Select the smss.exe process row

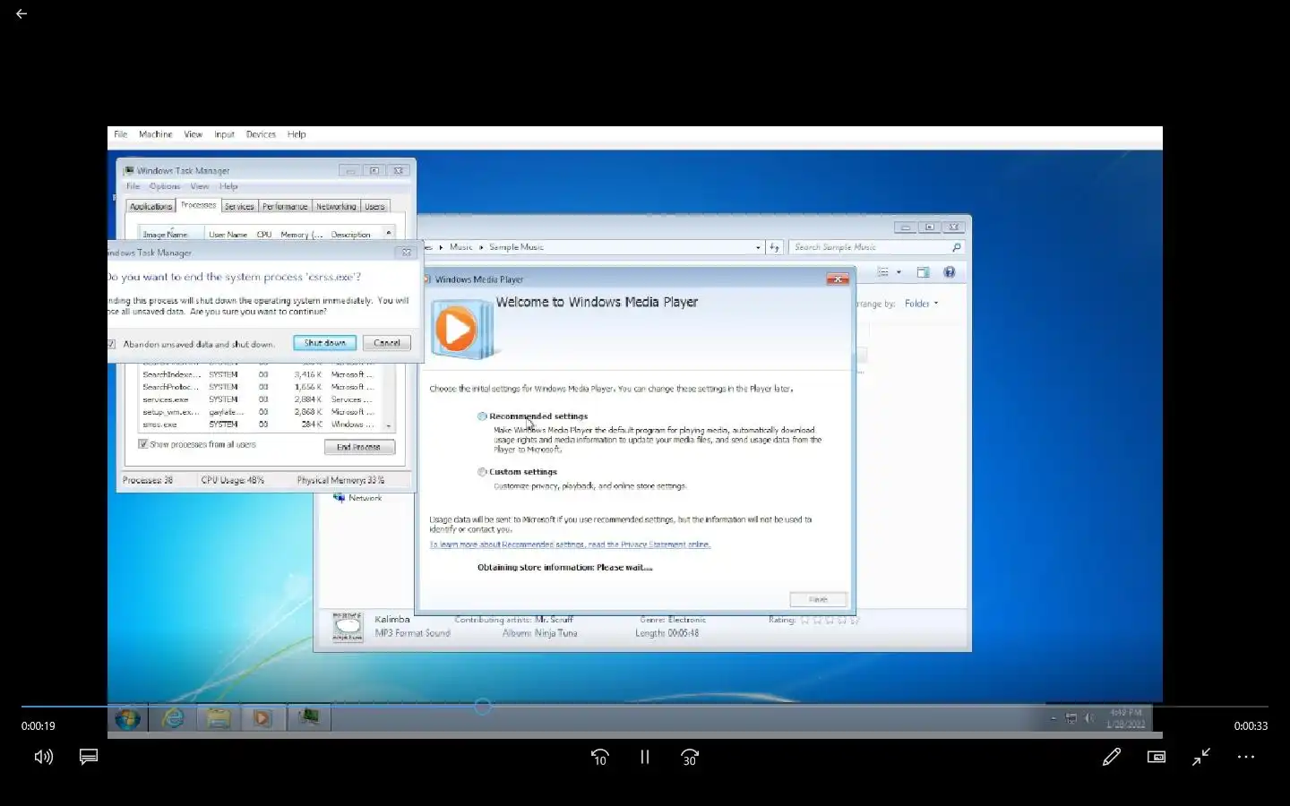pyautogui.click(x=260, y=424)
